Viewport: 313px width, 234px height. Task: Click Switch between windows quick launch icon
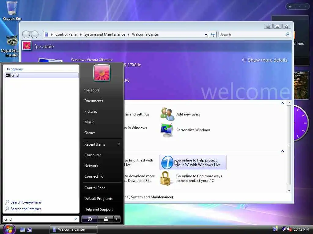coord(29,229)
